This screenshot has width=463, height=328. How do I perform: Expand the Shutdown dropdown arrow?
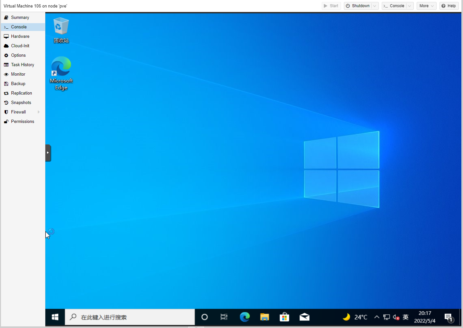click(x=375, y=6)
